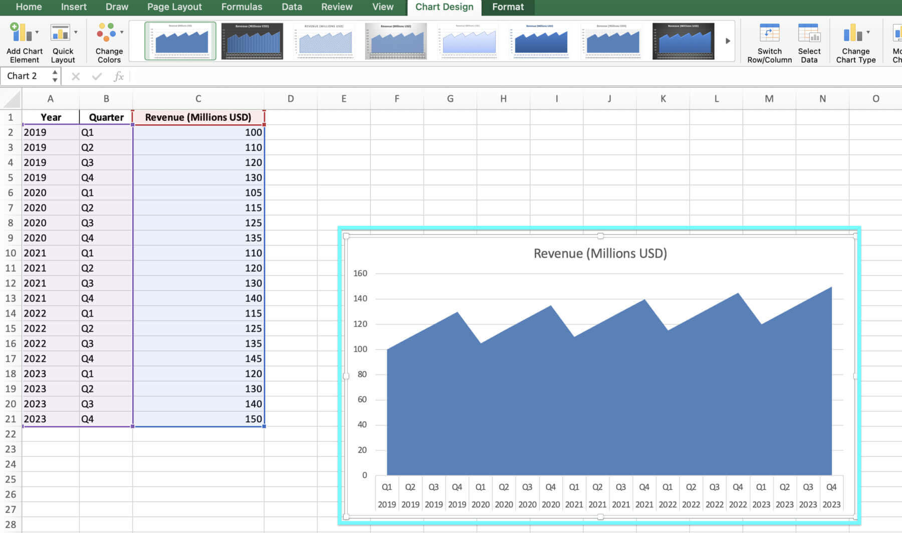
Task: Select cell A2 containing 2019
Action: (51, 132)
